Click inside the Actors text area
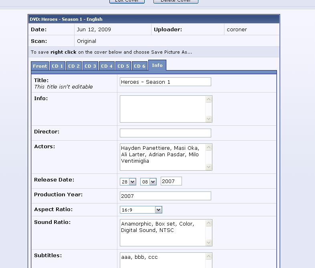The height and width of the screenshot is (268, 315). (x=162, y=157)
